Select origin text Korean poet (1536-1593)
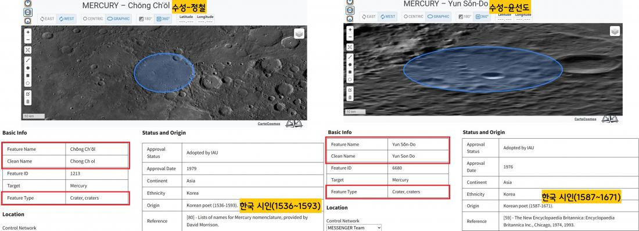Screen dimensions: 639x231 tap(212, 205)
